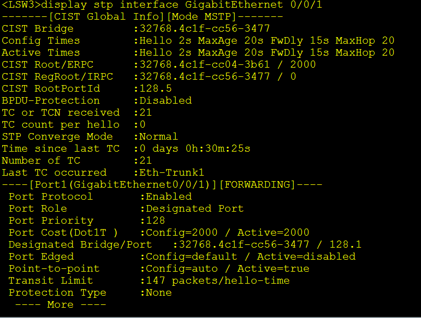Click the "Time since last TC" duration
This screenshot has width=421, height=318.
click(x=195, y=148)
